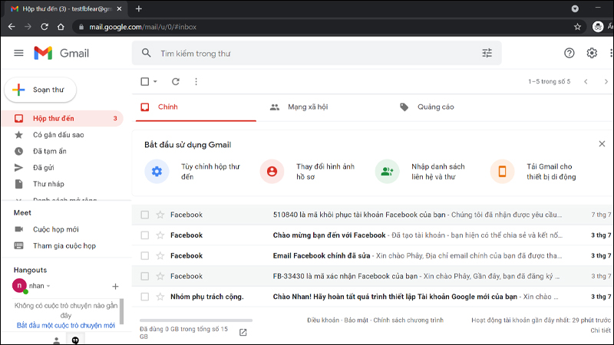Expand the nhan Hangouts status dropdown
Image resolution: width=614 pixels, height=345 pixels.
[x=49, y=286]
